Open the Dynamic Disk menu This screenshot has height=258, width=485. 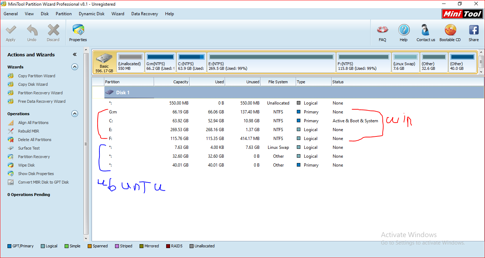point(92,14)
